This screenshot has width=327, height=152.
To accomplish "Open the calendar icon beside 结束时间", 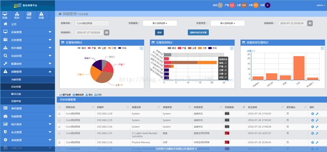I will [x=107, y=33].
